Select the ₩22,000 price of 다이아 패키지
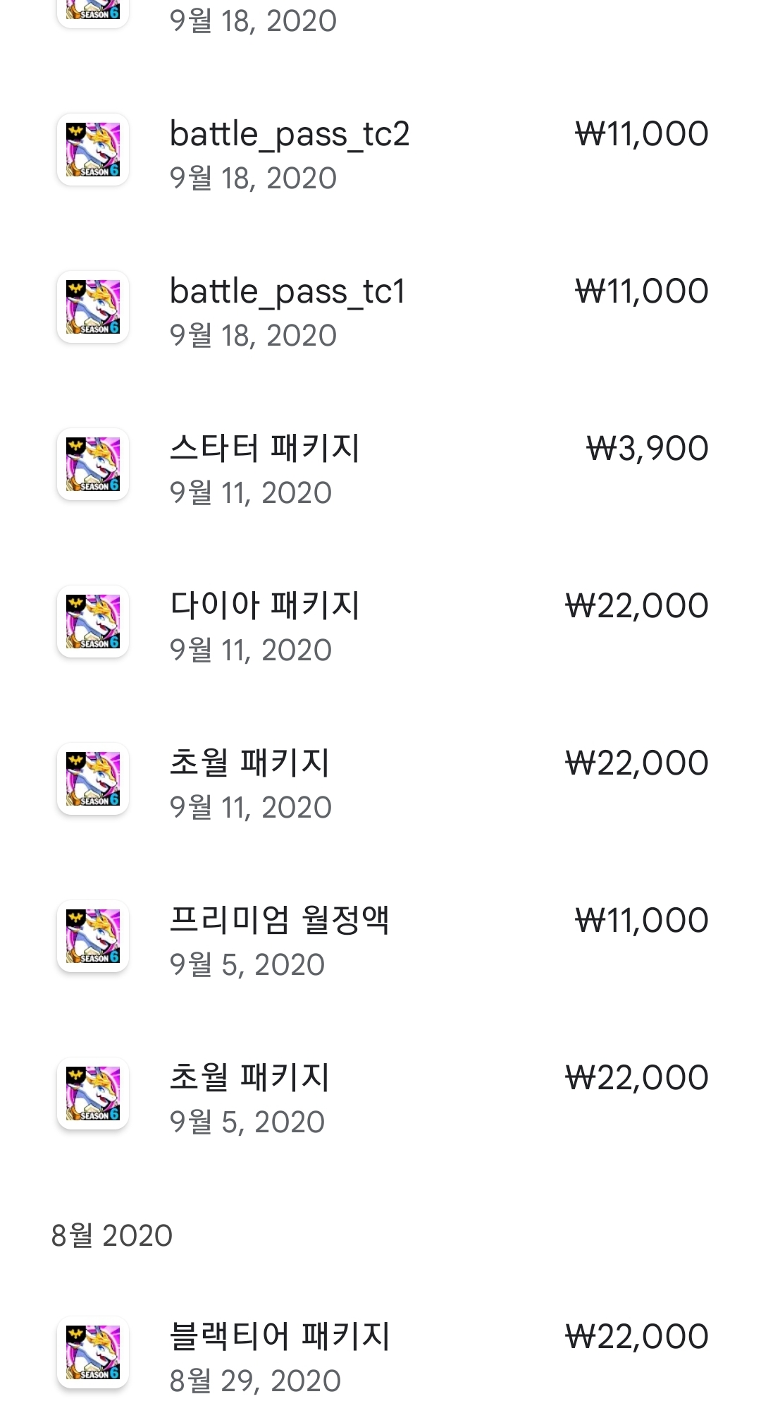The height and width of the screenshot is (1418, 761). coord(636,606)
